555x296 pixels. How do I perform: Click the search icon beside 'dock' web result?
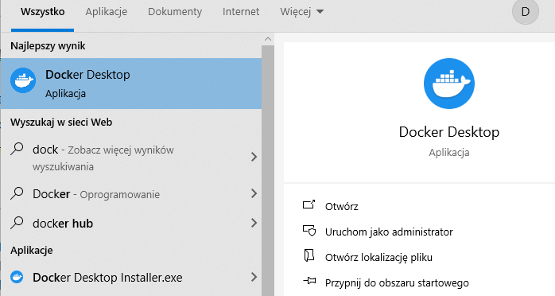17,149
